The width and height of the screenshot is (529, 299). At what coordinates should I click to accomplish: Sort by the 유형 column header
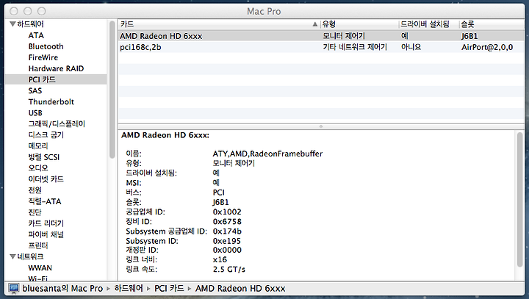point(359,24)
